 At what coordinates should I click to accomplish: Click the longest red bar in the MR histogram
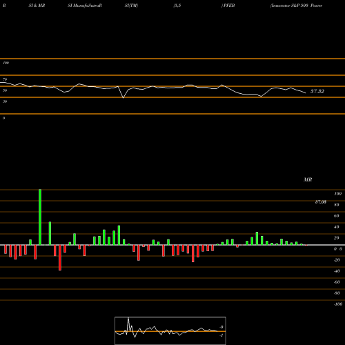point(60,257)
